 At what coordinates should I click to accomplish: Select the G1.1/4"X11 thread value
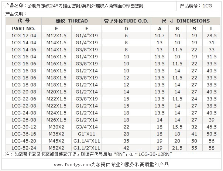87,141
